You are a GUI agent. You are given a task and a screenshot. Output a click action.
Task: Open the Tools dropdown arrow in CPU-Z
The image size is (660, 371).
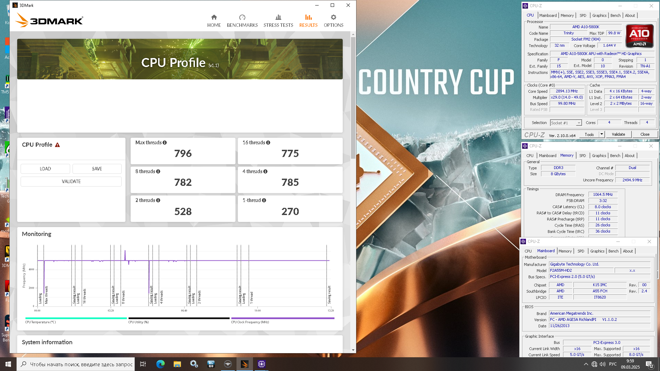point(602,134)
